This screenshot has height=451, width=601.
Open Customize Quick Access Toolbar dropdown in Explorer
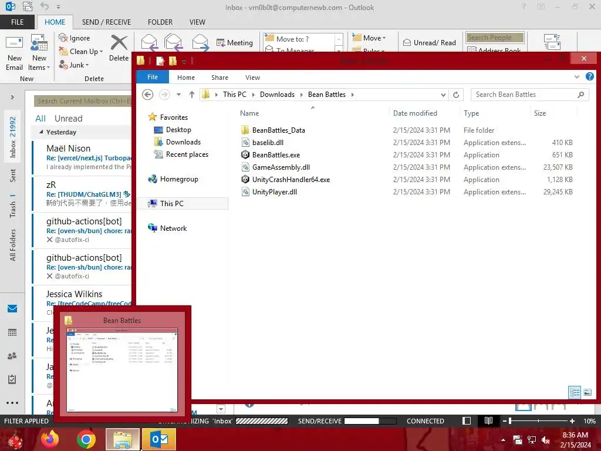click(184, 61)
